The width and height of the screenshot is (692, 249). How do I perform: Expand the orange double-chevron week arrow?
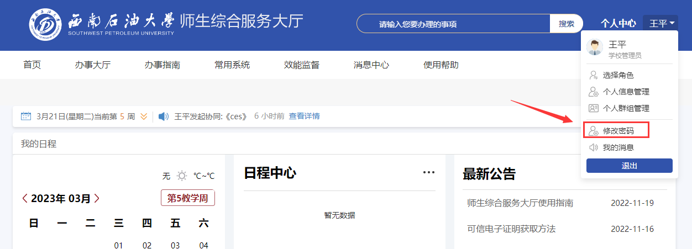[144, 116]
